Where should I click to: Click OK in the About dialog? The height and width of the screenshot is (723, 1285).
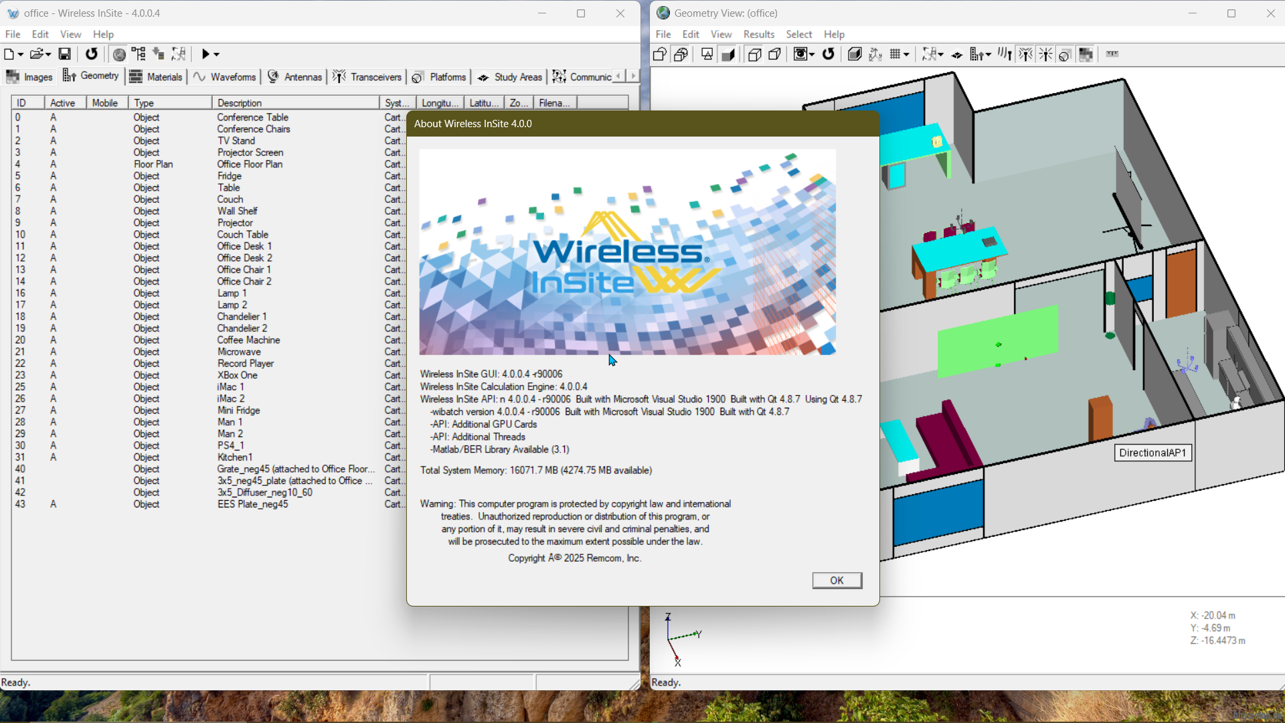click(x=837, y=580)
